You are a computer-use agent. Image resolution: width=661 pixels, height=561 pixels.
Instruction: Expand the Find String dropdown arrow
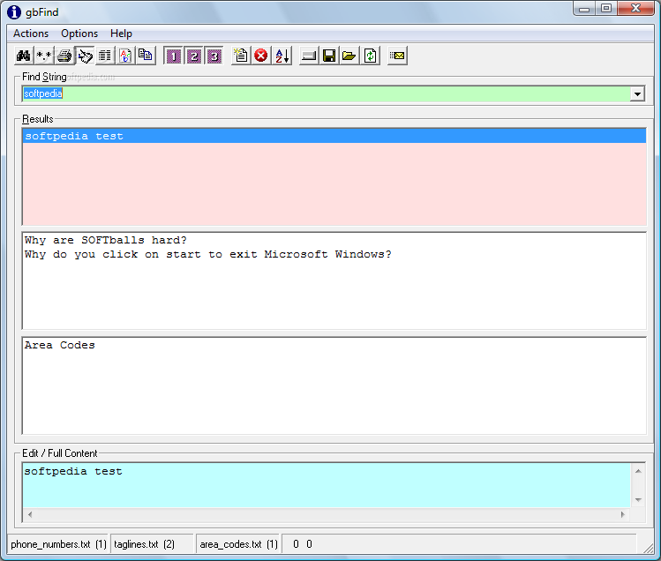click(x=637, y=93)
